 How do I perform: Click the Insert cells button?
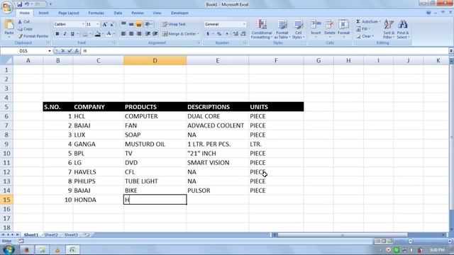pos(316,29)
